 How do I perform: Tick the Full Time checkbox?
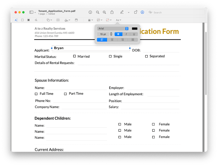point(36,94)
